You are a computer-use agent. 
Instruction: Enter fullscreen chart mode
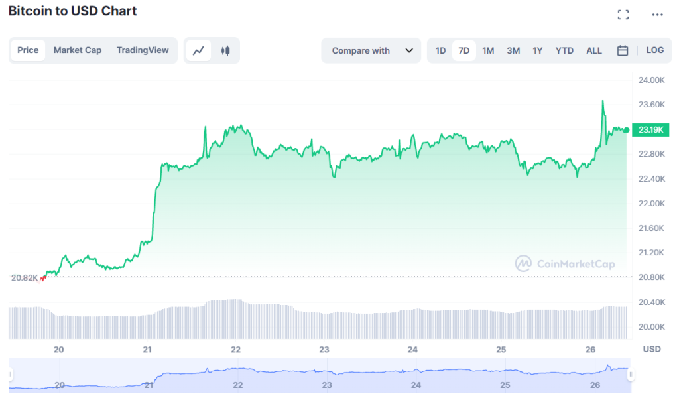pos(623,13)
